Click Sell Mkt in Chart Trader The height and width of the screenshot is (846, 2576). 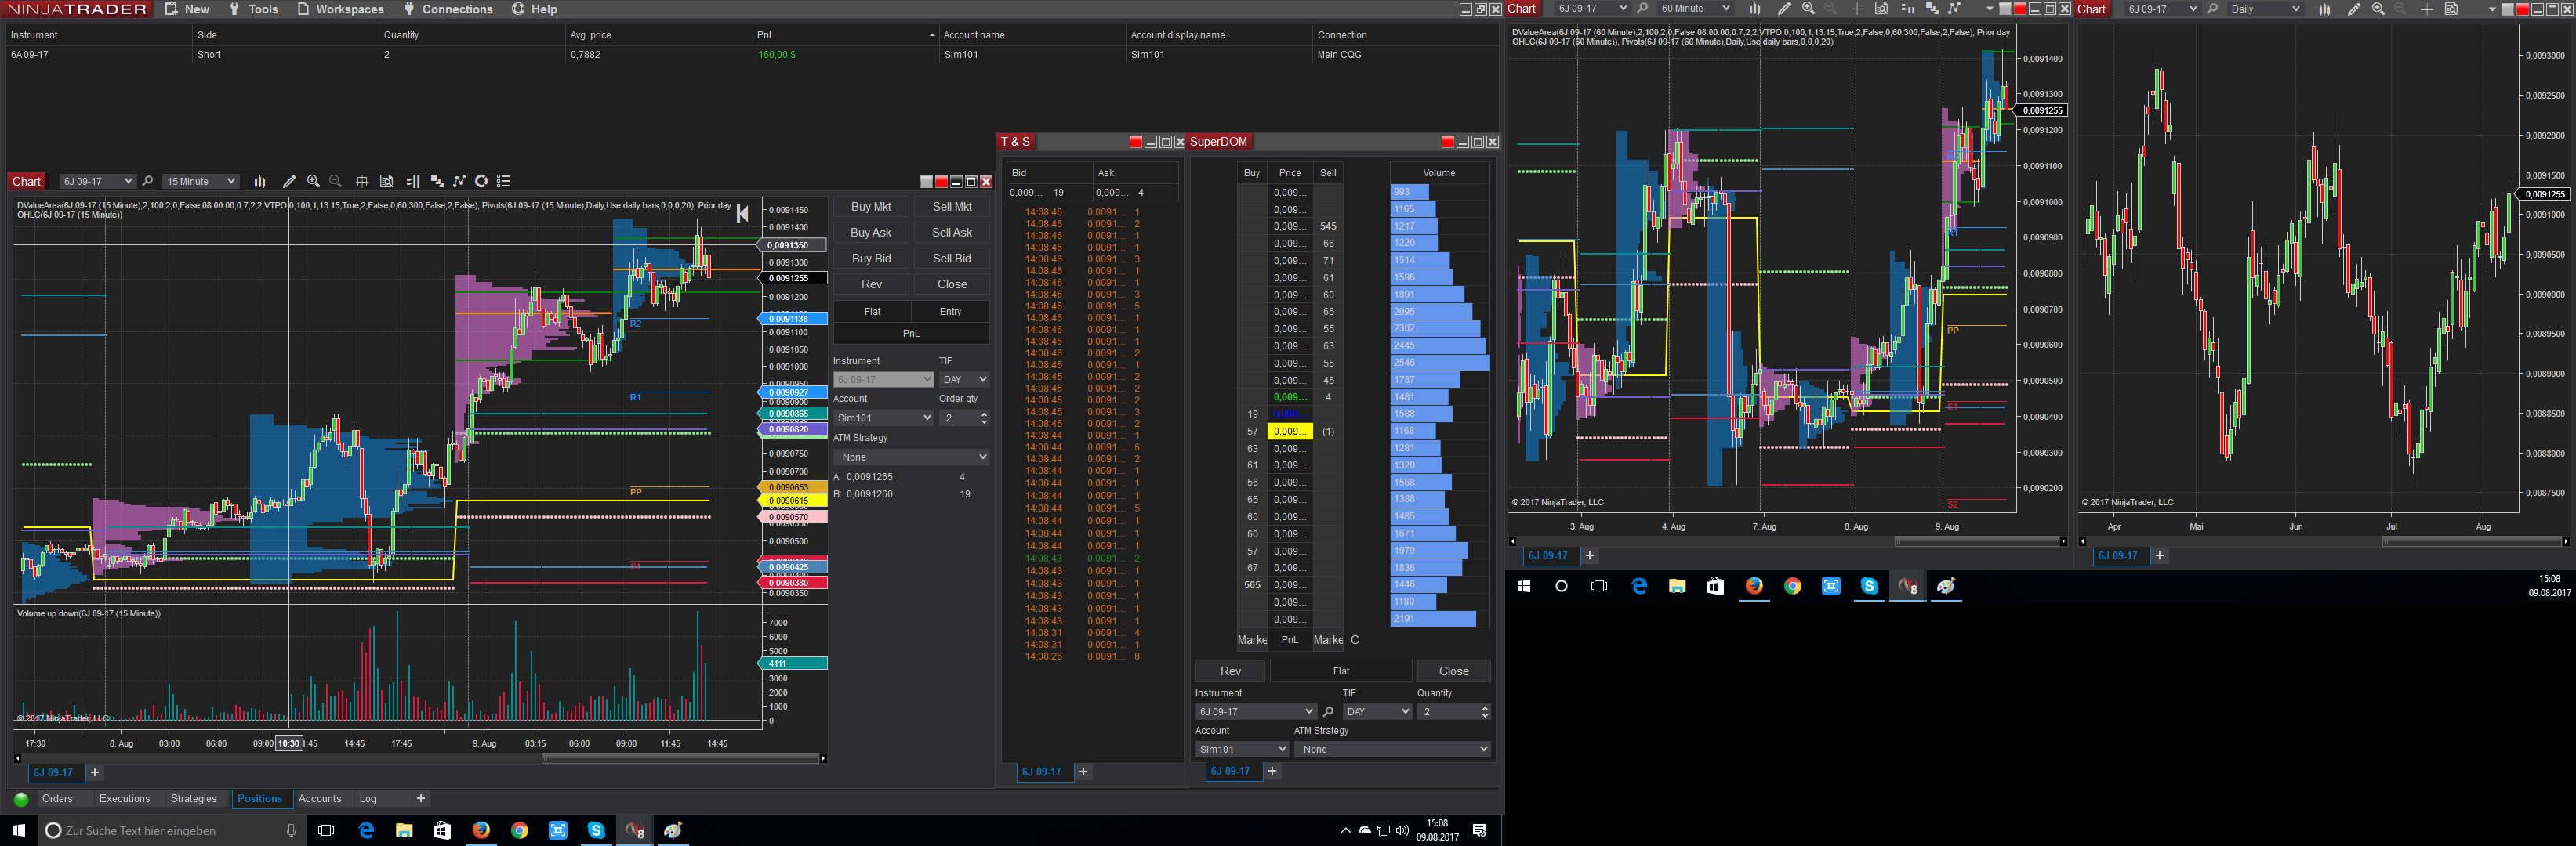coord(952,207)
